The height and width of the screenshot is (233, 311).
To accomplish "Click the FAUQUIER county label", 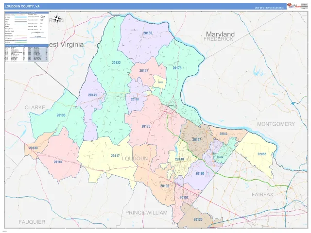I will 32,222.
